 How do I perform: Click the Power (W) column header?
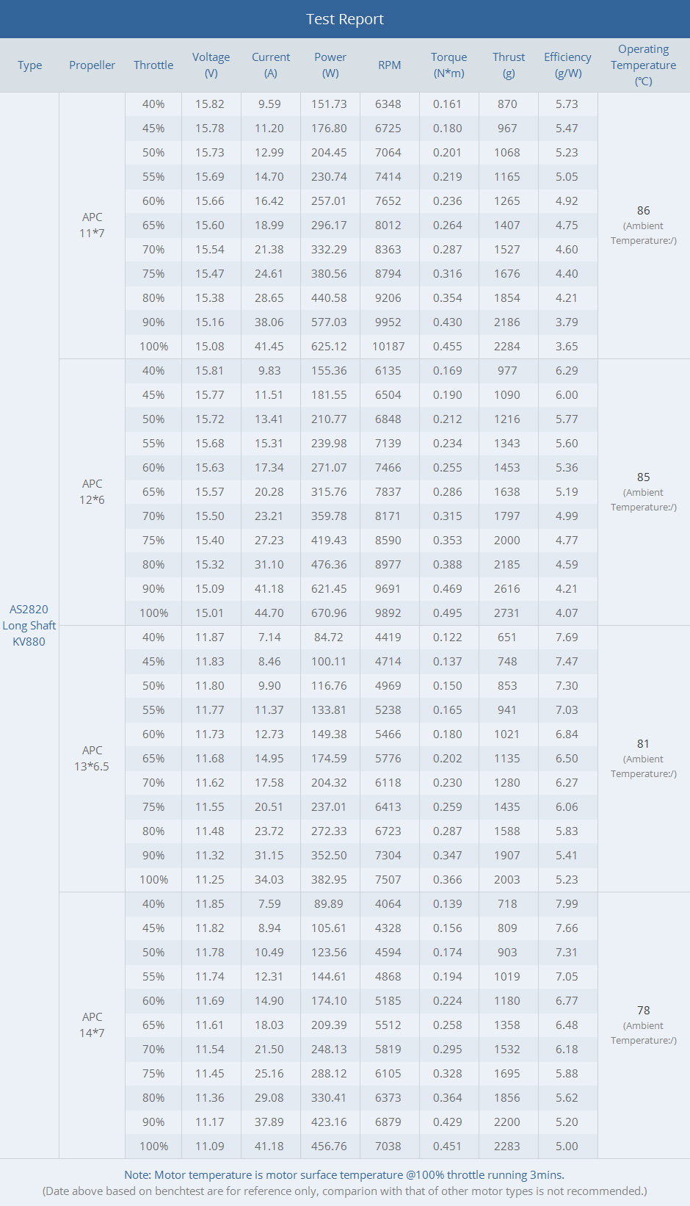tap(330, 65)
